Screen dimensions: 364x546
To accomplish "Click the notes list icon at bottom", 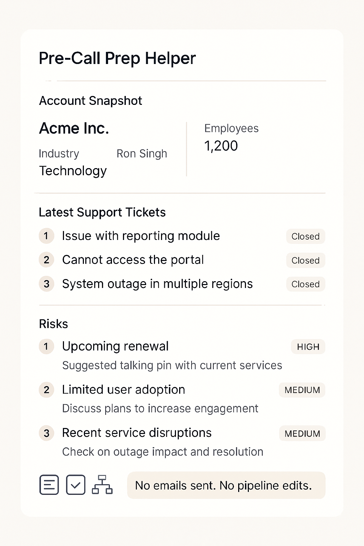I will (x=49, y=485).
